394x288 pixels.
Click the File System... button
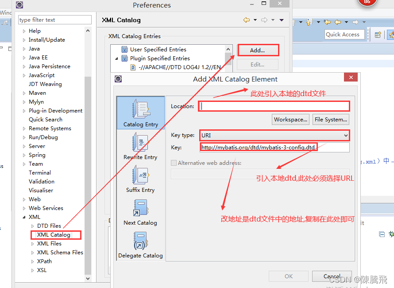331,120
